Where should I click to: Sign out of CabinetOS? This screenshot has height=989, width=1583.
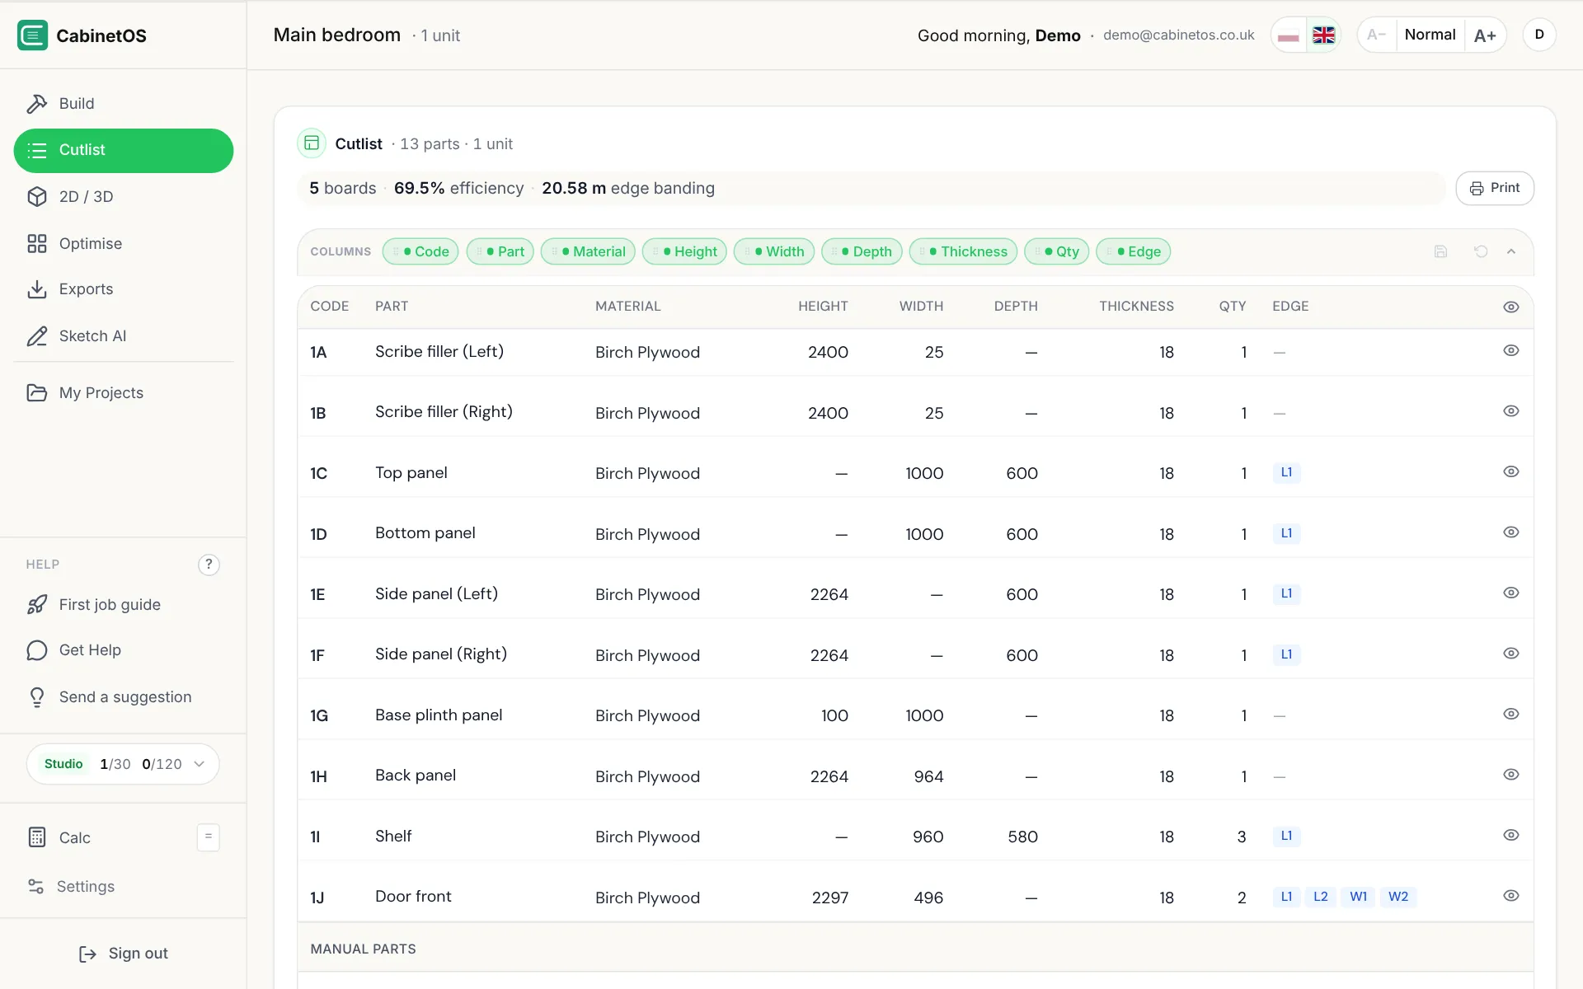(x=124, y=954)
